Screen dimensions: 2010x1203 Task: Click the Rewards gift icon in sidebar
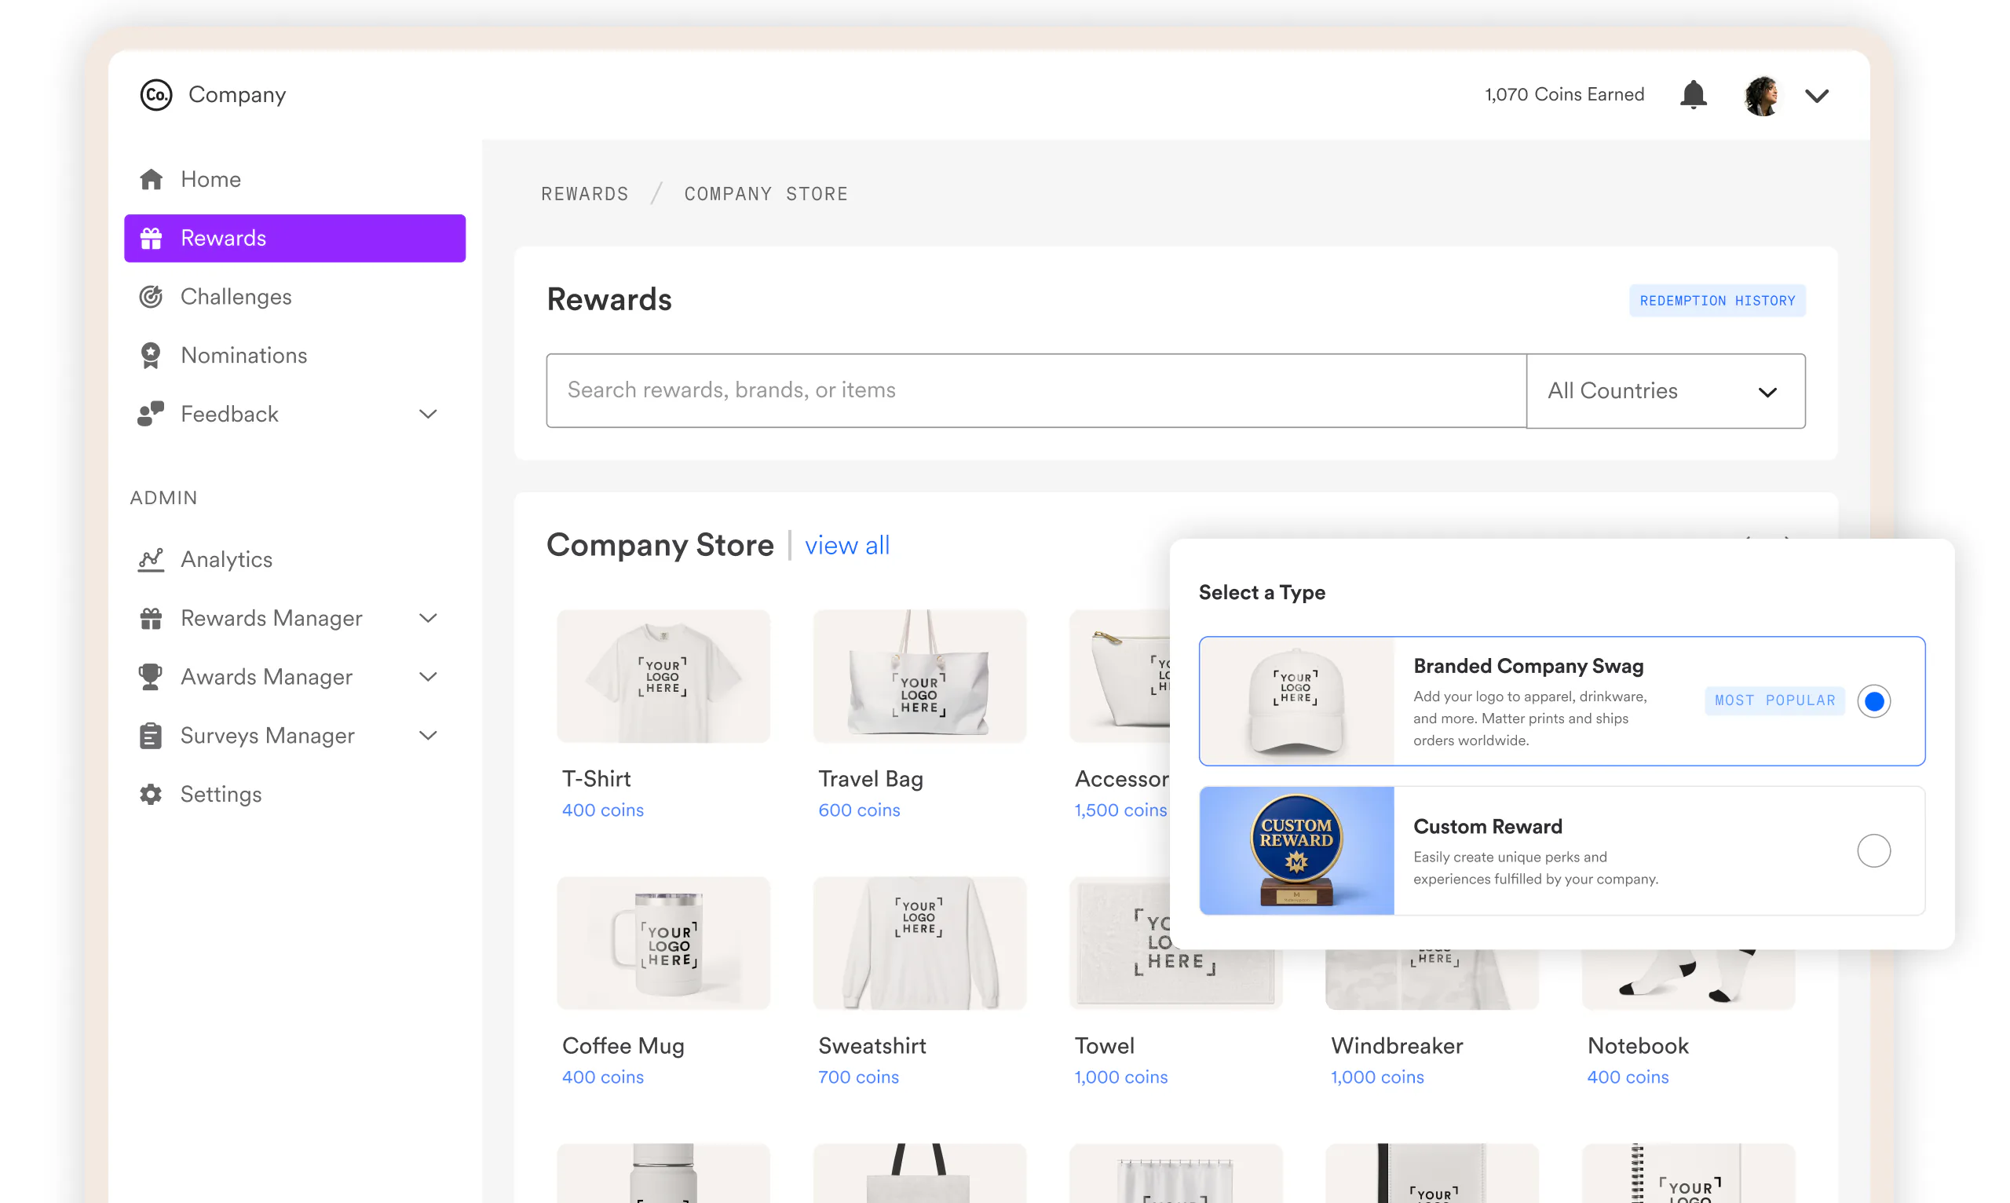coord(151,239)
